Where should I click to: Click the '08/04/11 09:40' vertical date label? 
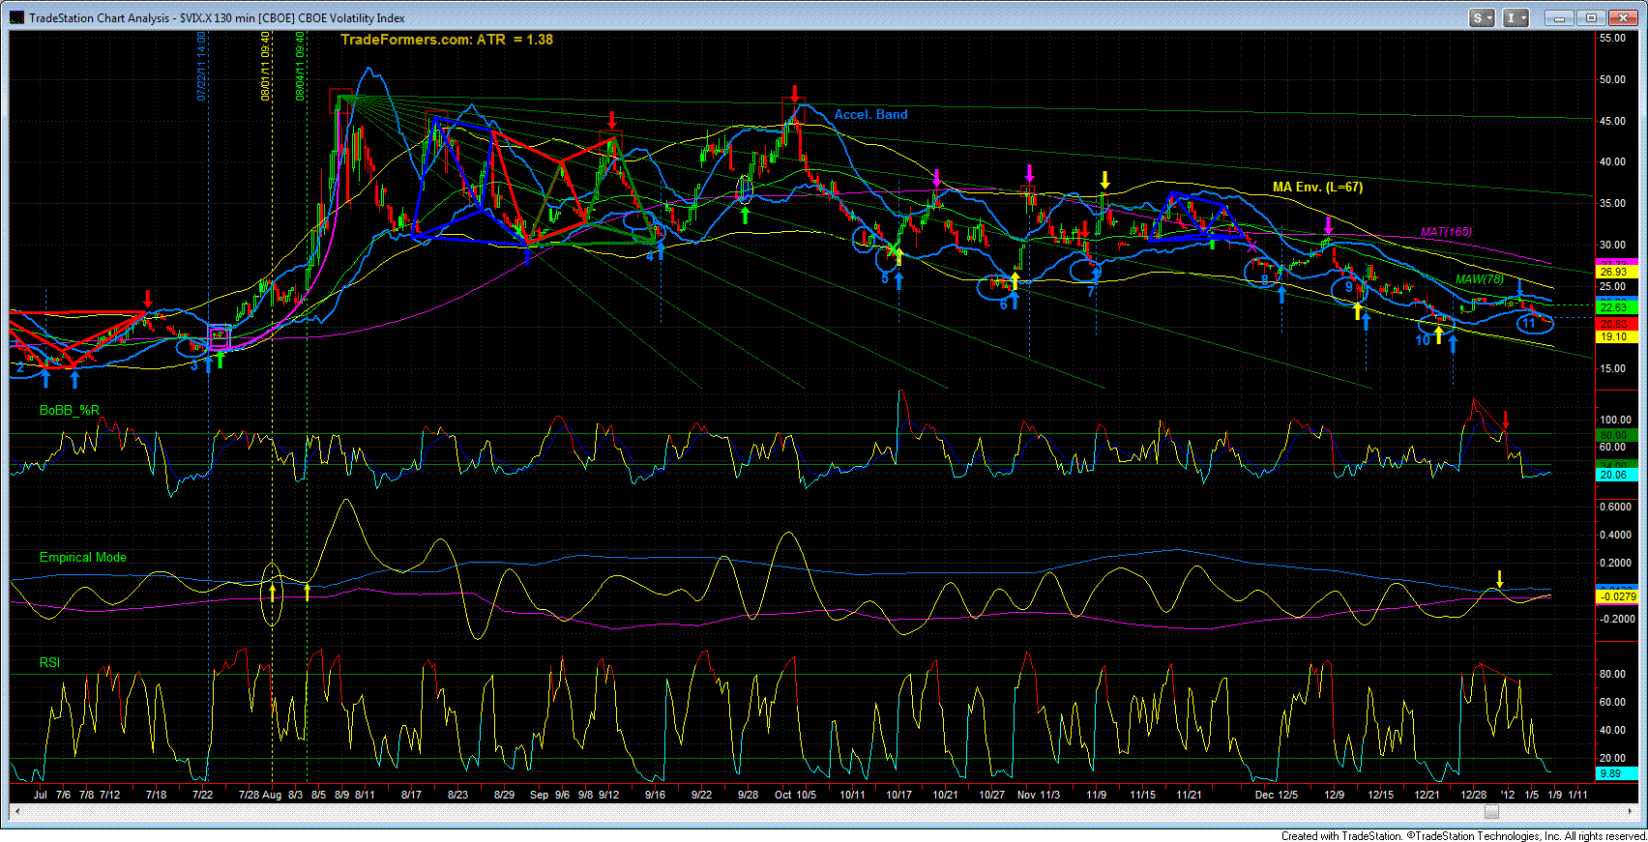[301, 66]
